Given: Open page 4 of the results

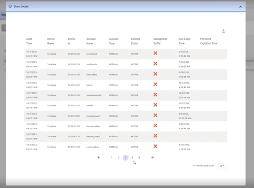Looking at the screenshot, I should (x=132, y=158).
